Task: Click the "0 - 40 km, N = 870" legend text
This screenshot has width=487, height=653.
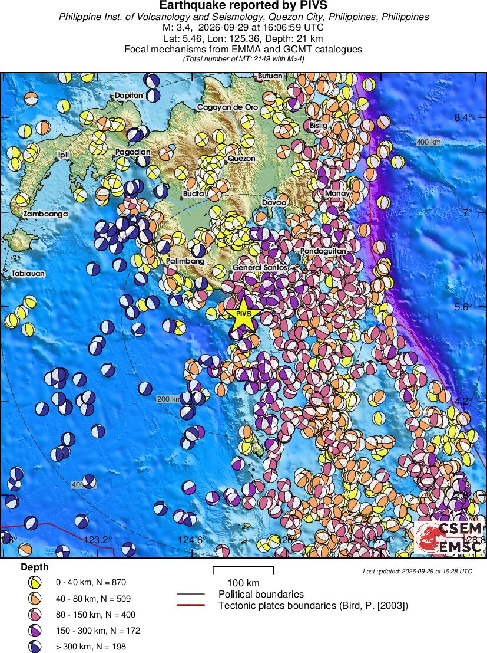Action: 91,582
